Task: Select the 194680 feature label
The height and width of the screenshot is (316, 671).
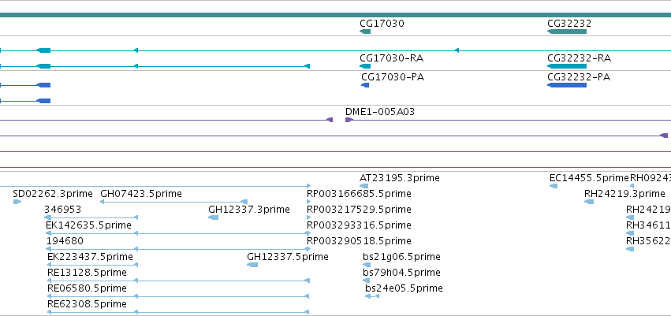Action: (65, 241)
